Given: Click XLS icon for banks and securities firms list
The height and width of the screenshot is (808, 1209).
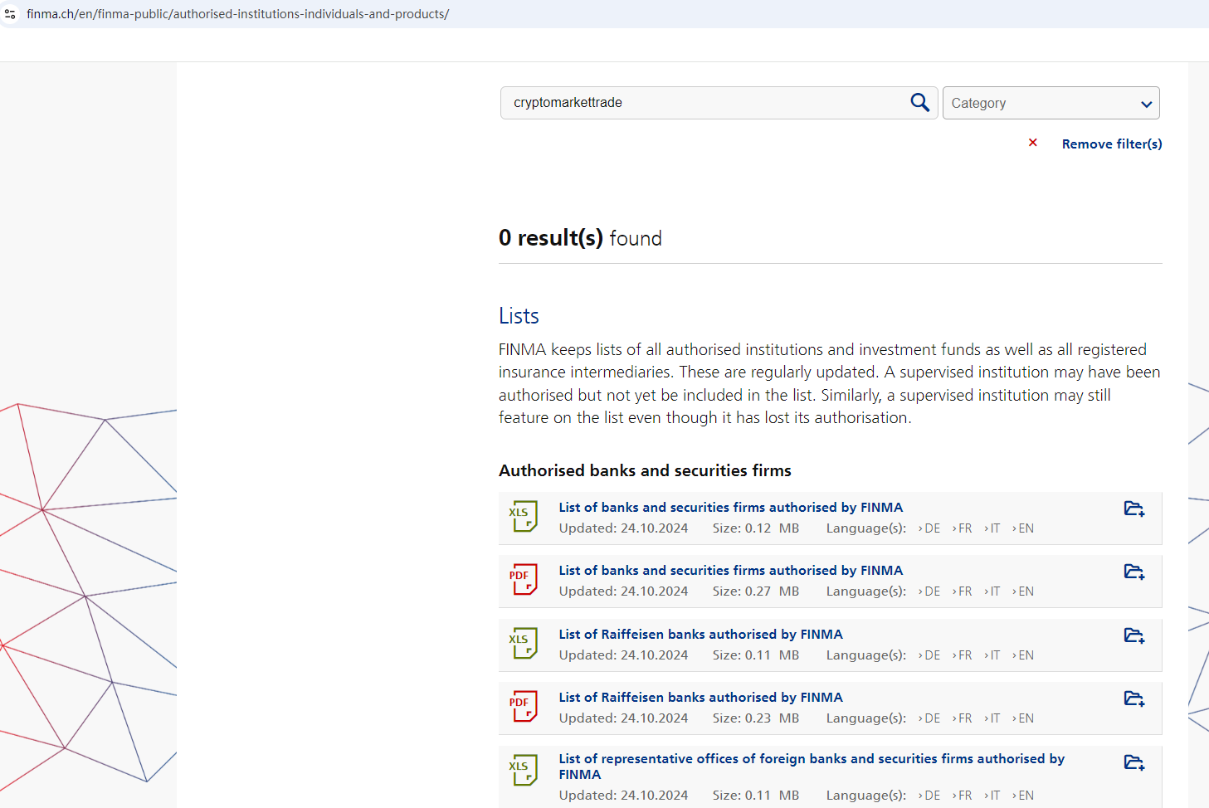Looking at the screenshot, I should click(x=524, y=517).
